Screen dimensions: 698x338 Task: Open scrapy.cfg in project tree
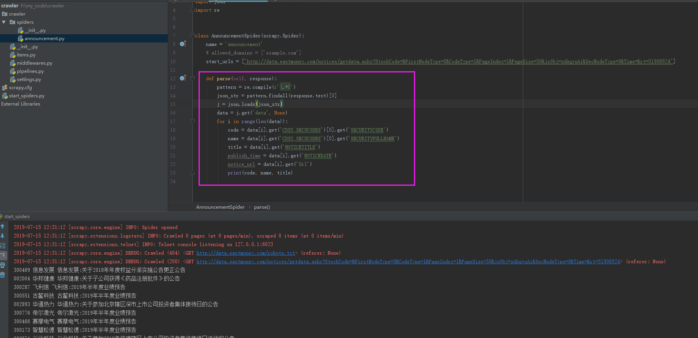point(17,88)
